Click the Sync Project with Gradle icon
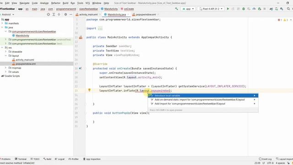293x165 pixels. (271, 9)
